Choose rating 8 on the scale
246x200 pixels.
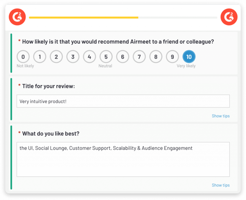tap(156, 57)
